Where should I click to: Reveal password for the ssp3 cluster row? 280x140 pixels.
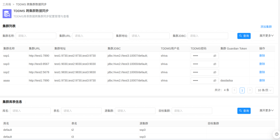point(215,64)
